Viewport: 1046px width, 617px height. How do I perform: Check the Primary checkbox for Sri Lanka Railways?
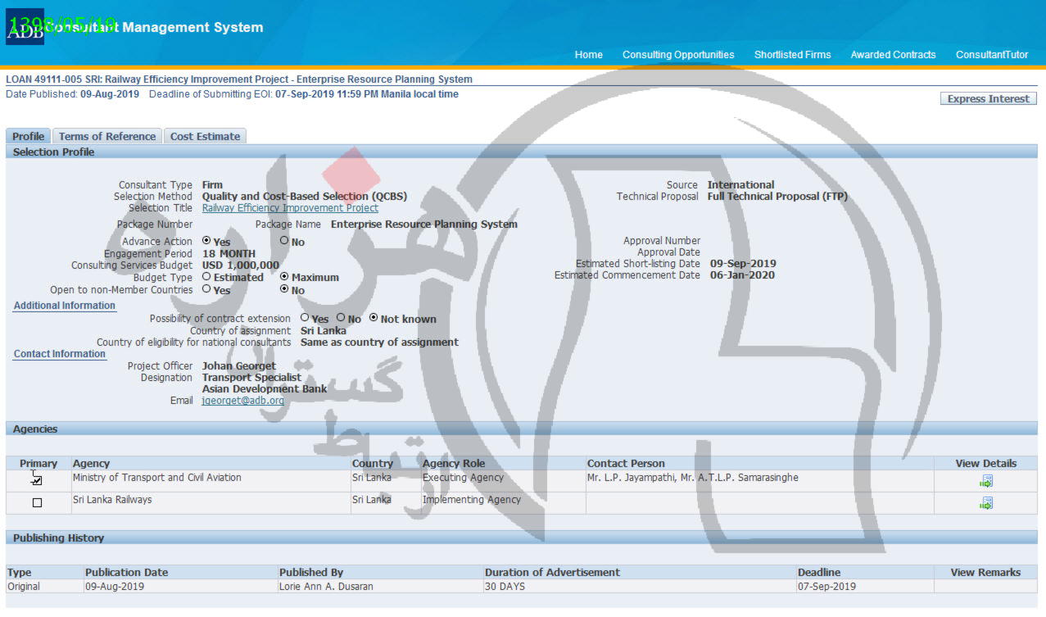(x=37, y=503)
